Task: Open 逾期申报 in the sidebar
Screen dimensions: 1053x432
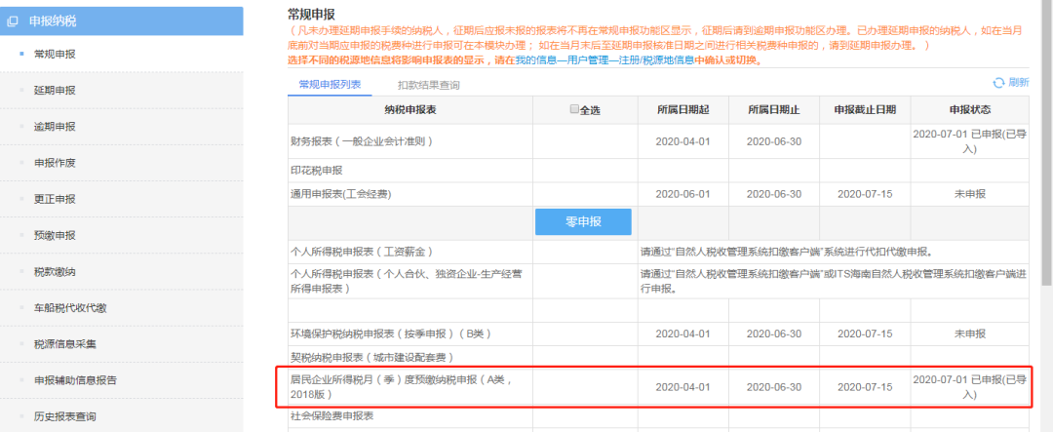Action: click(x=55, y=127)
